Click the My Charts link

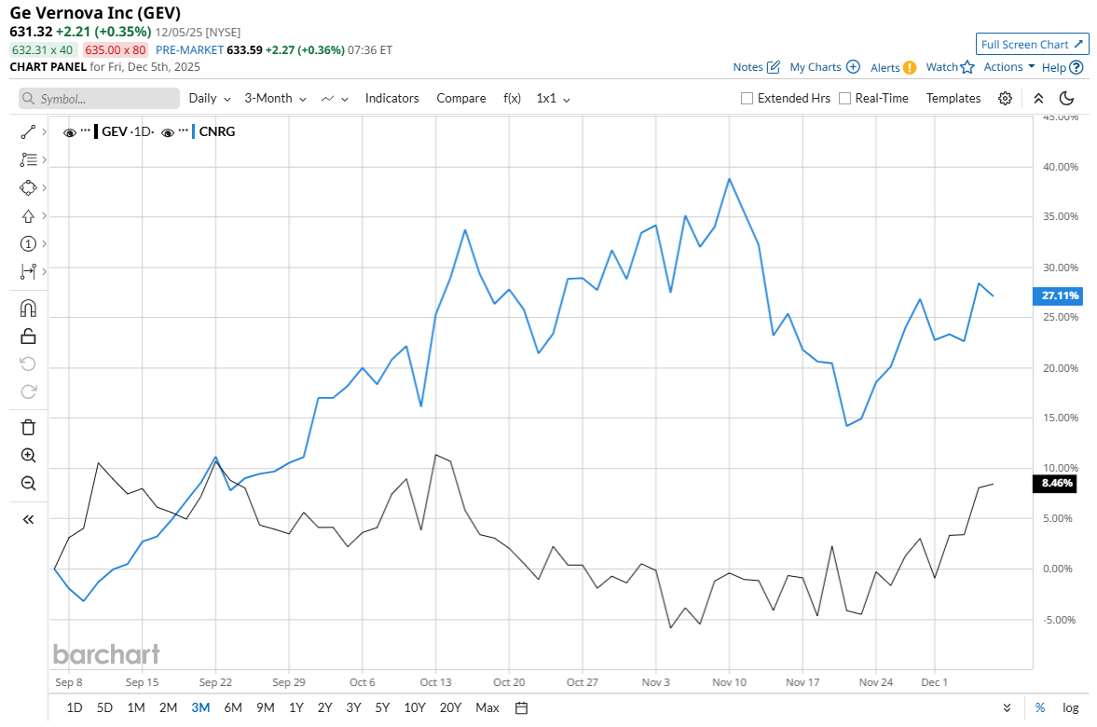pos(815,67)
